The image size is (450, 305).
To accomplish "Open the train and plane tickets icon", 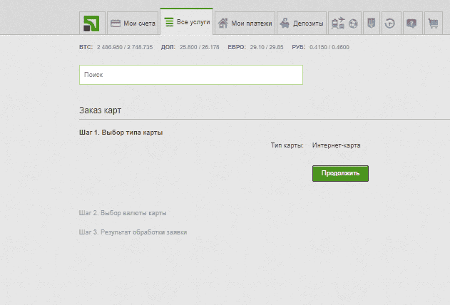I will tap(338, 24).
